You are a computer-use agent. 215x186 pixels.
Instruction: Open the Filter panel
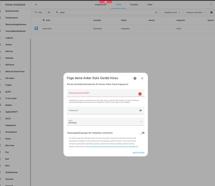pyautogui.click(x=39, y=12)
